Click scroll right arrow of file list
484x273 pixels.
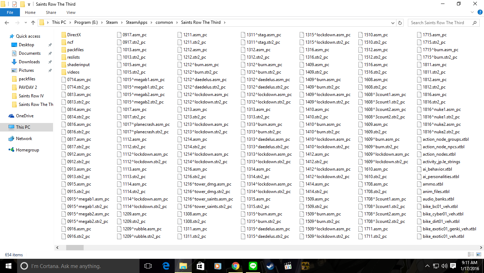tap(481, 247)
